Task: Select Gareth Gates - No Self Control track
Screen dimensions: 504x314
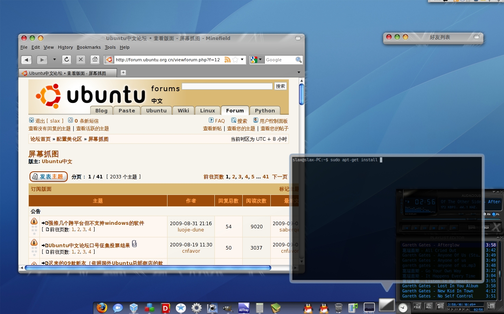Action: click(438, 296)
